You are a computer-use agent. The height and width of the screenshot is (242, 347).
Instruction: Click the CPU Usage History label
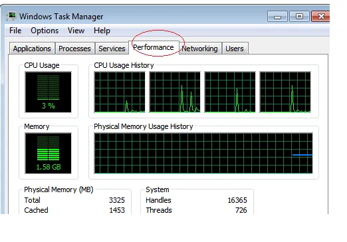pyautogui.click(x=124, y=65)
